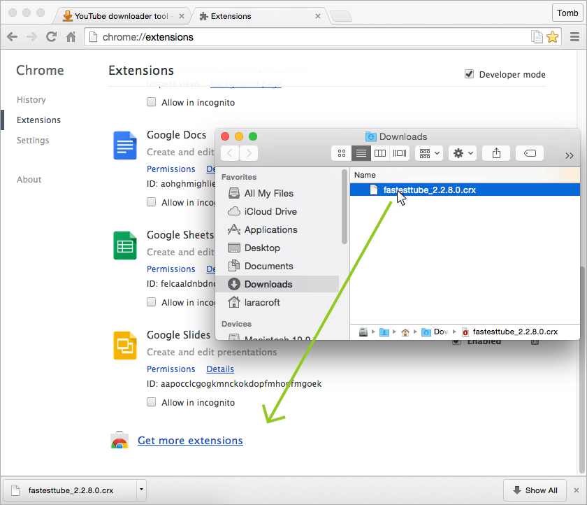The width and height of the screenshot is (587, 505).
Task: Click the Google Slides extension icon
Action: click(x=125, y=346)
